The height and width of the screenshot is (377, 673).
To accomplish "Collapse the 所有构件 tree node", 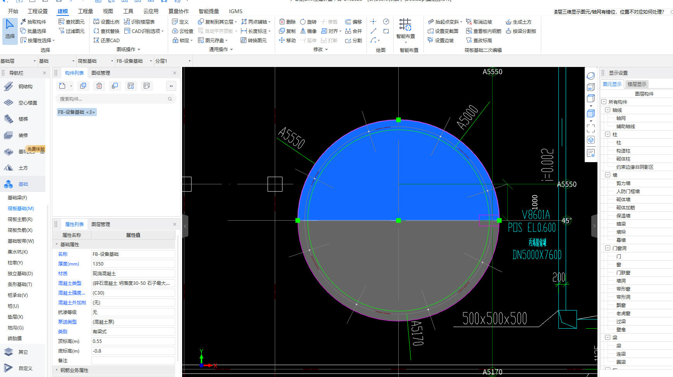I will pyautogui.click(x=604, y=102).
